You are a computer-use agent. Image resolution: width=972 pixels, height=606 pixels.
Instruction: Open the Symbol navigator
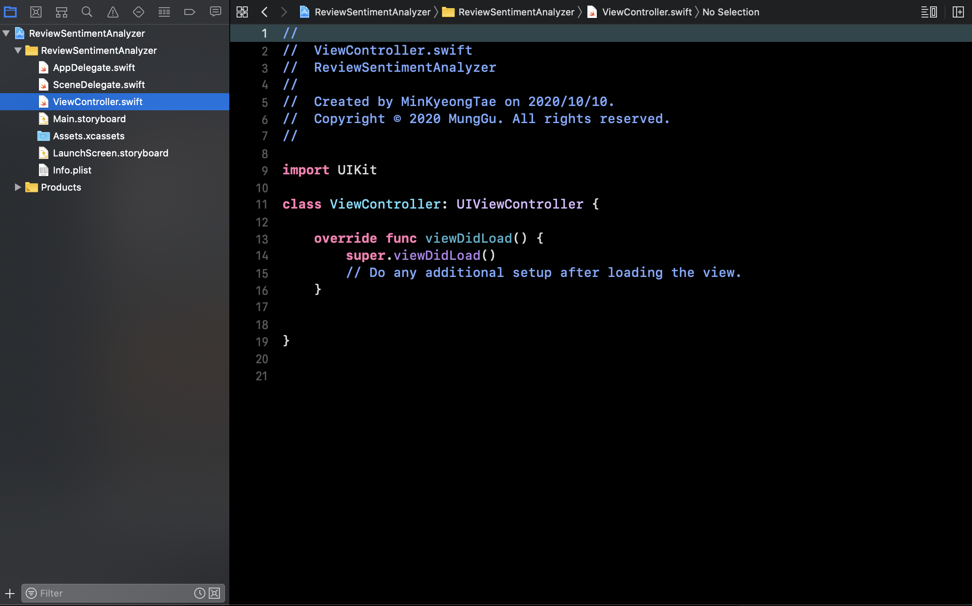[62, 12]
